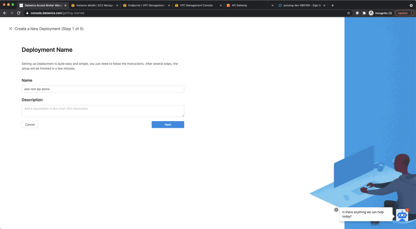This screenshot has height=229, width=416.
Task: Click the Chrome menu three-dot icon
Action: (411, 13)
